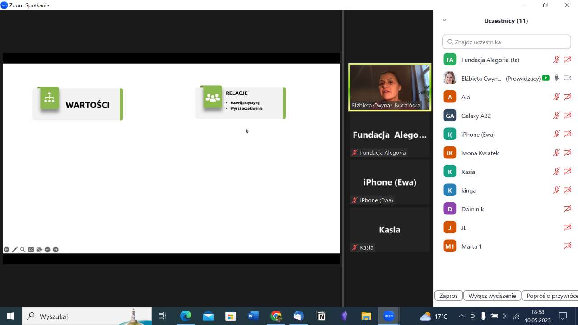578x325 pixels.
Task: Advance to next slide using right arrow
Action: point(56,250)
